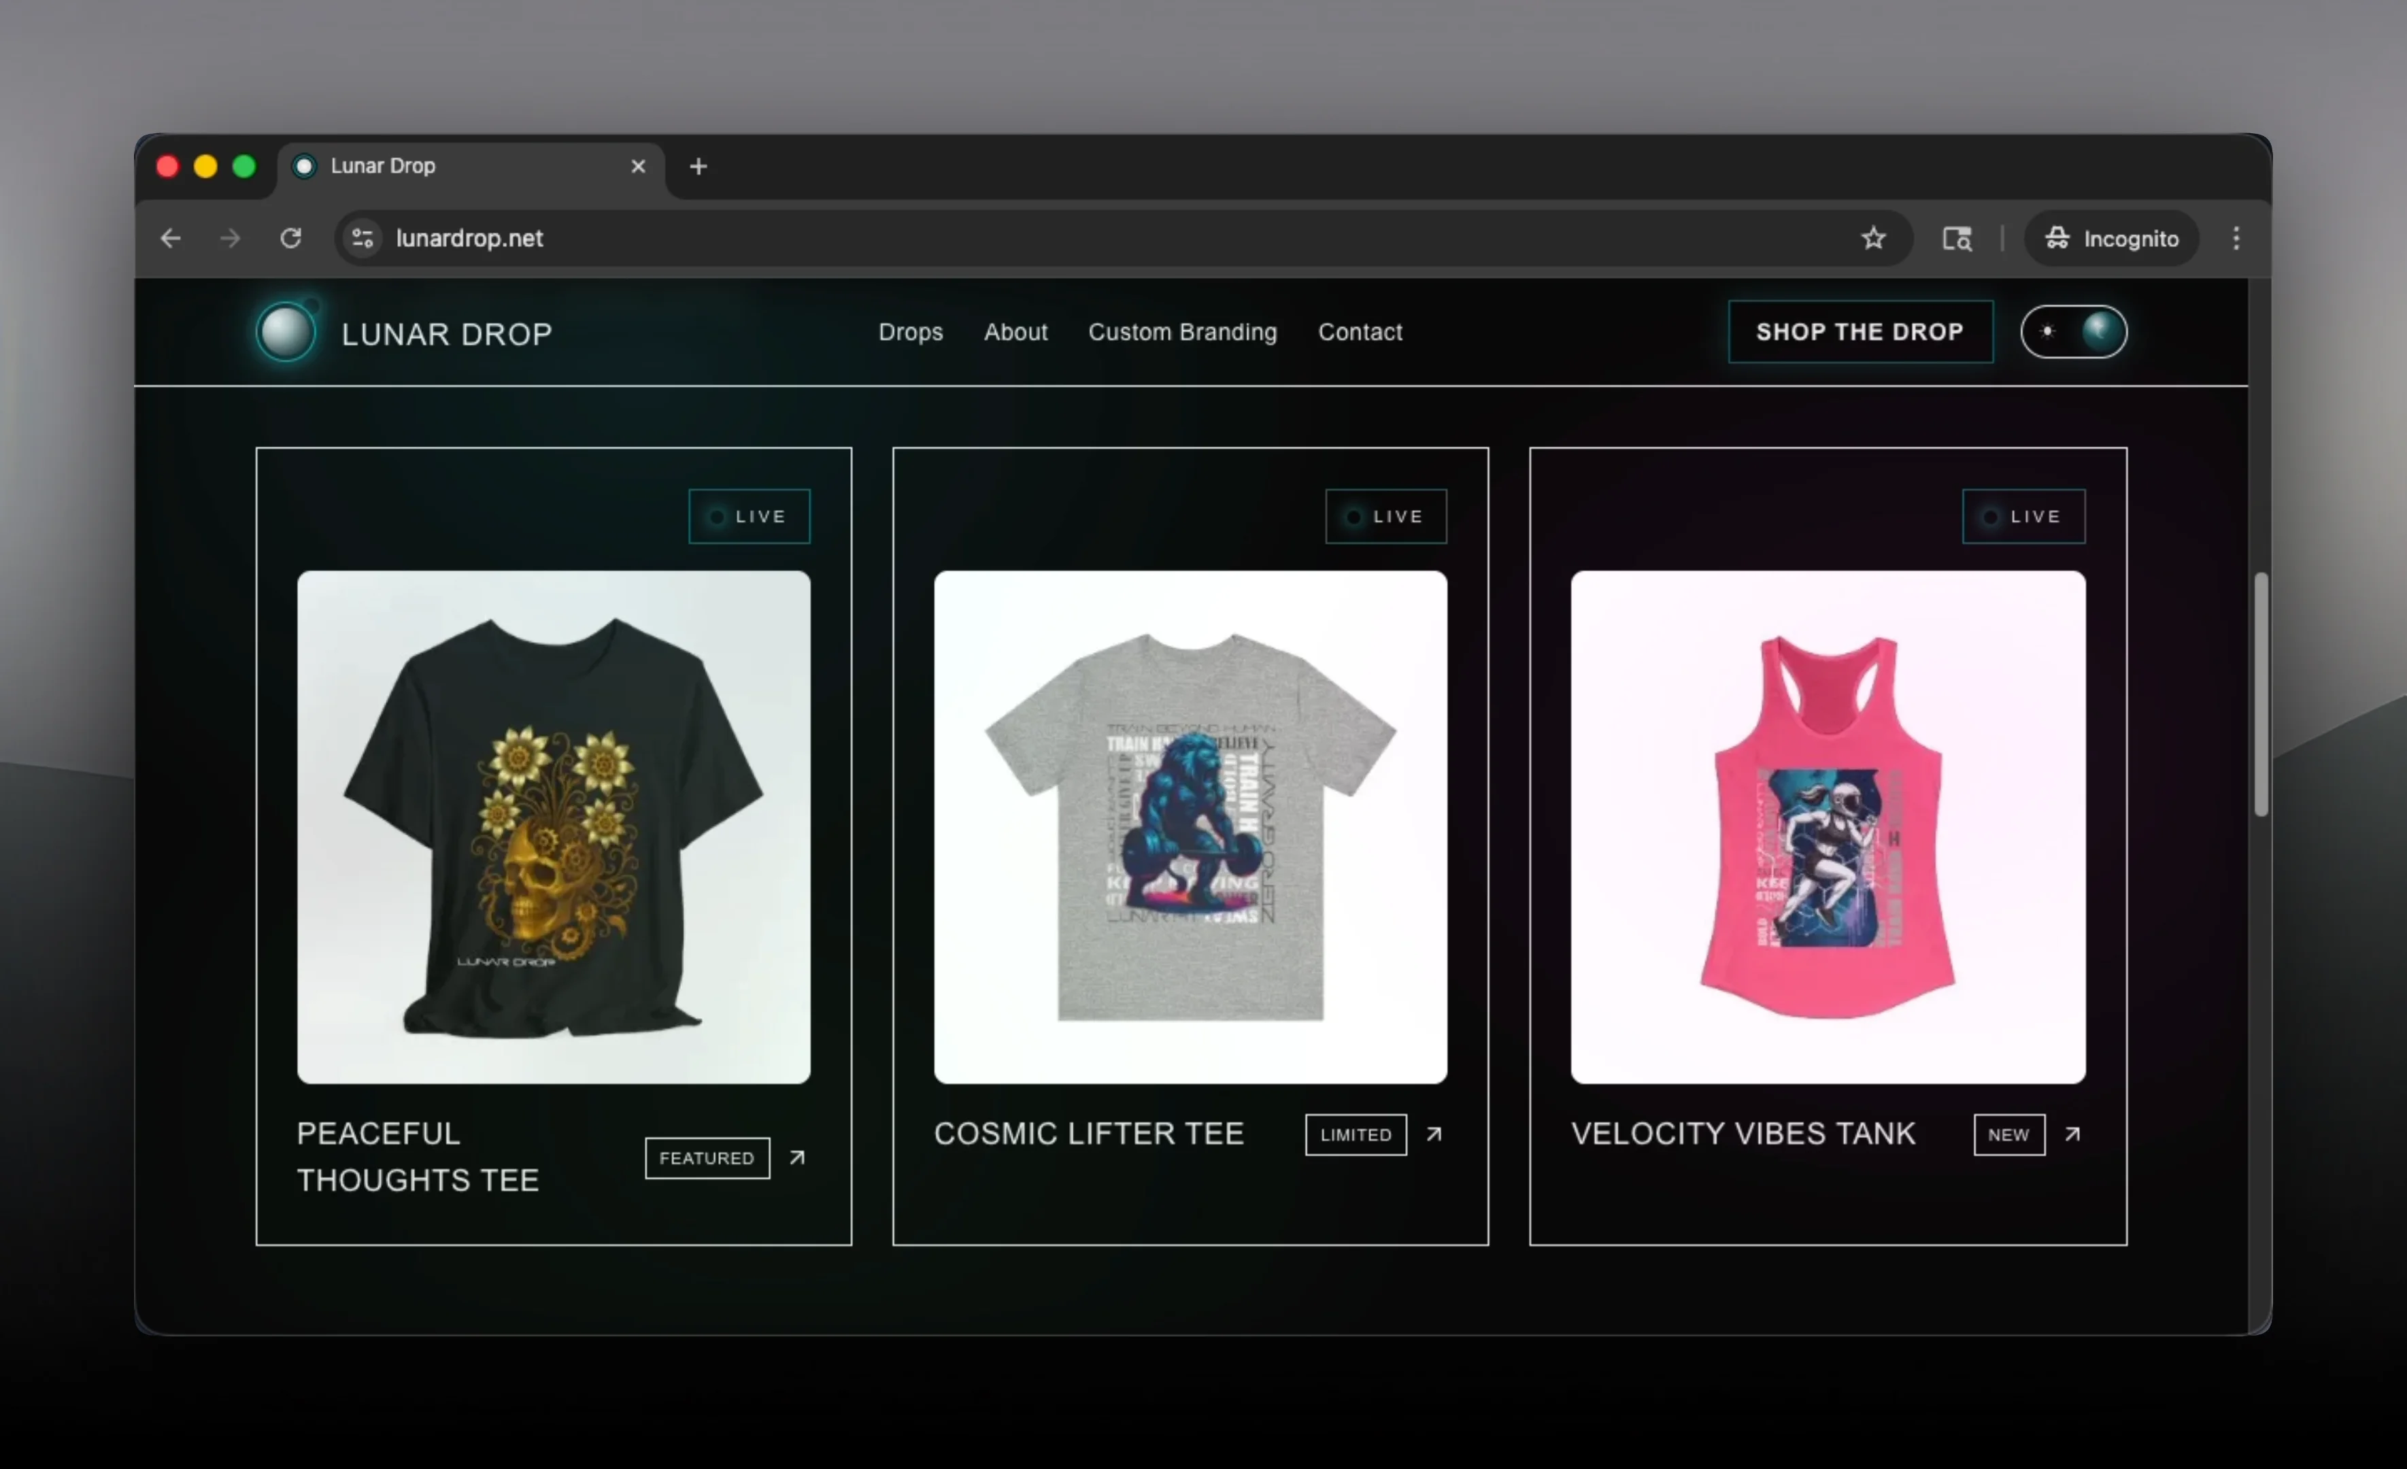2407x1469 pixels.
Task: Open site information icon in address bar
Action: pyautogui.click(x=363, y=238)
